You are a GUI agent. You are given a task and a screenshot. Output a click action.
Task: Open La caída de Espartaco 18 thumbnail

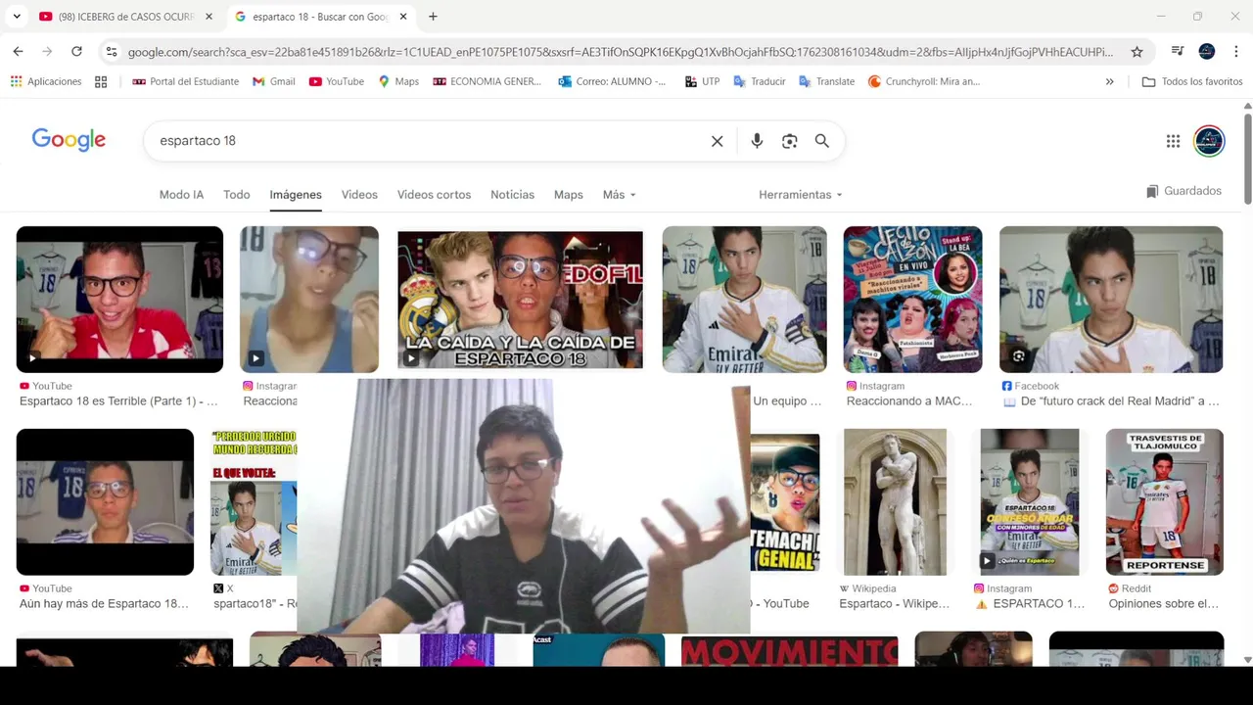tap(520, 300)
